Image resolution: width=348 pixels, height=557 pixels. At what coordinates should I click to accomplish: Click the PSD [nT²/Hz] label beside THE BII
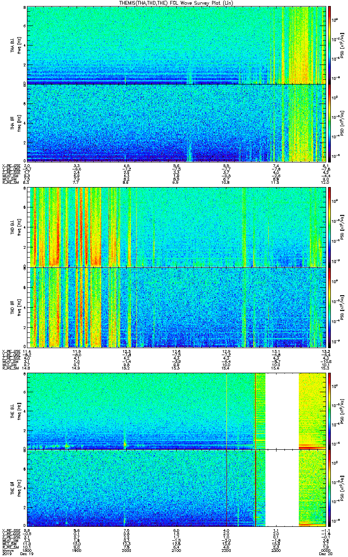point(342,488)
